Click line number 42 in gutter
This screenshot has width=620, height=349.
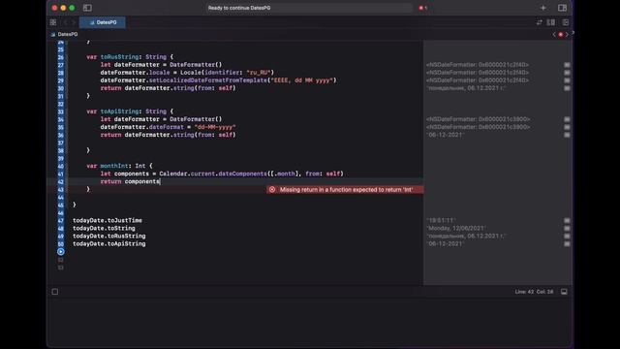(x=60, y=181)
